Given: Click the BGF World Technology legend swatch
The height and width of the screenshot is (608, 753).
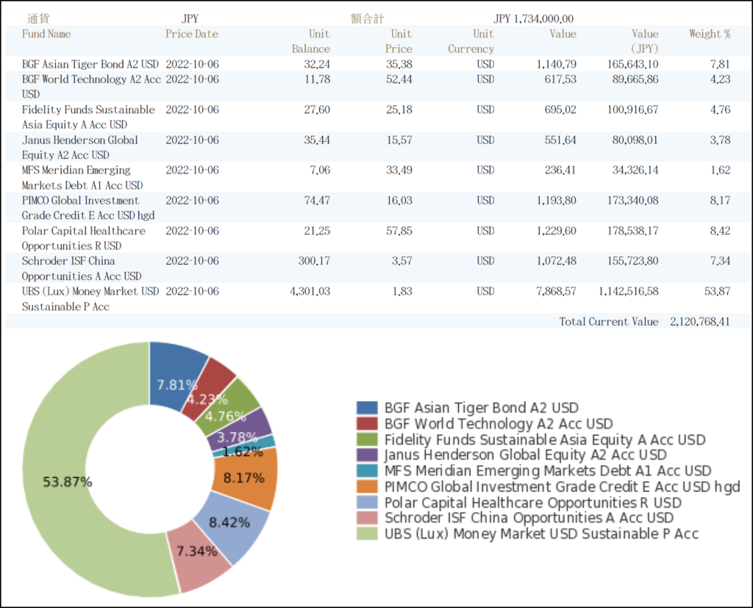Looking at the screenshot, I should (x=367, y=423).
